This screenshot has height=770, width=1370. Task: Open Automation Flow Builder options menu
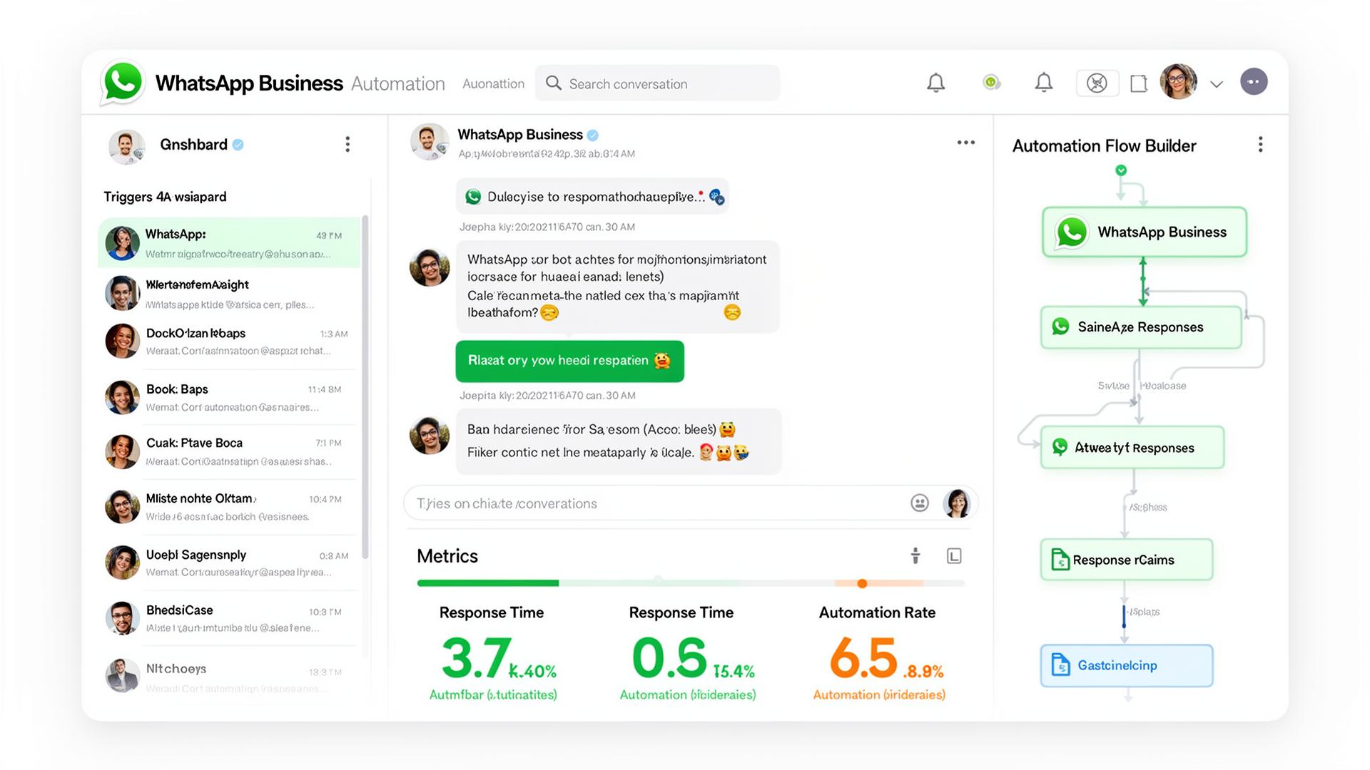click(1261, 145)
